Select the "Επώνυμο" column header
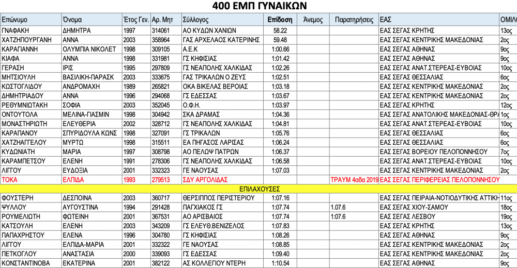 pyautogui.click(x=14, y=20)
